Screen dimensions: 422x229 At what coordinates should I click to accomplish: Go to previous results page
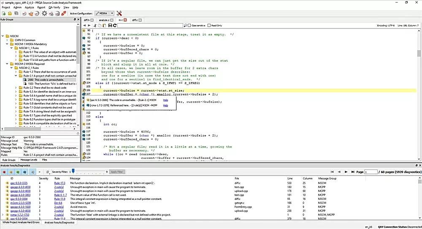pos(339,172)
